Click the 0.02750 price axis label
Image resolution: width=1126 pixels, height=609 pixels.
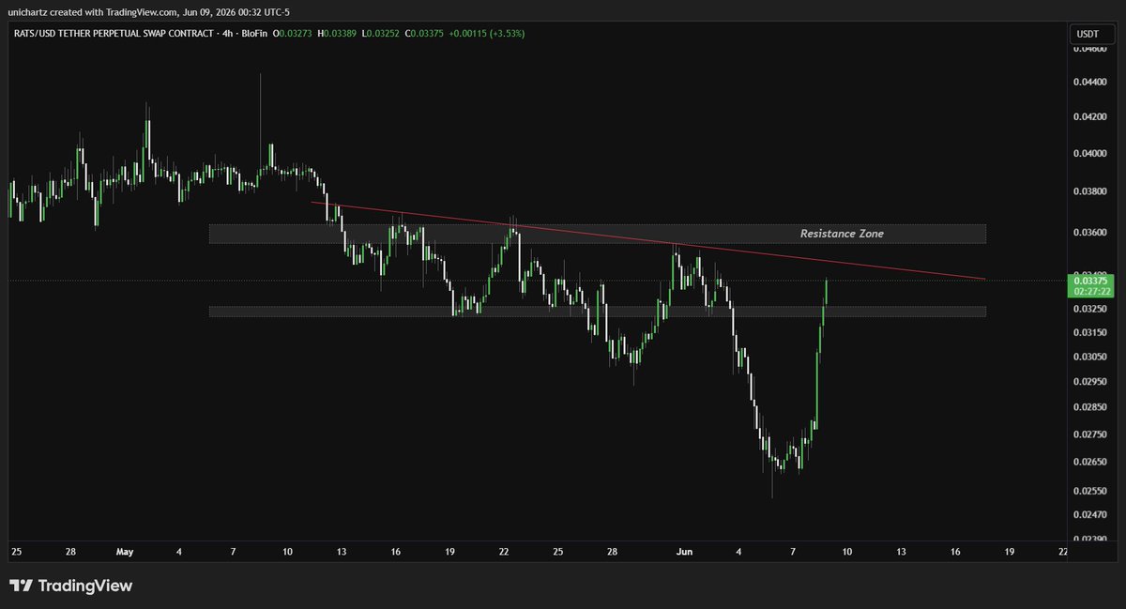point(1091,434)
